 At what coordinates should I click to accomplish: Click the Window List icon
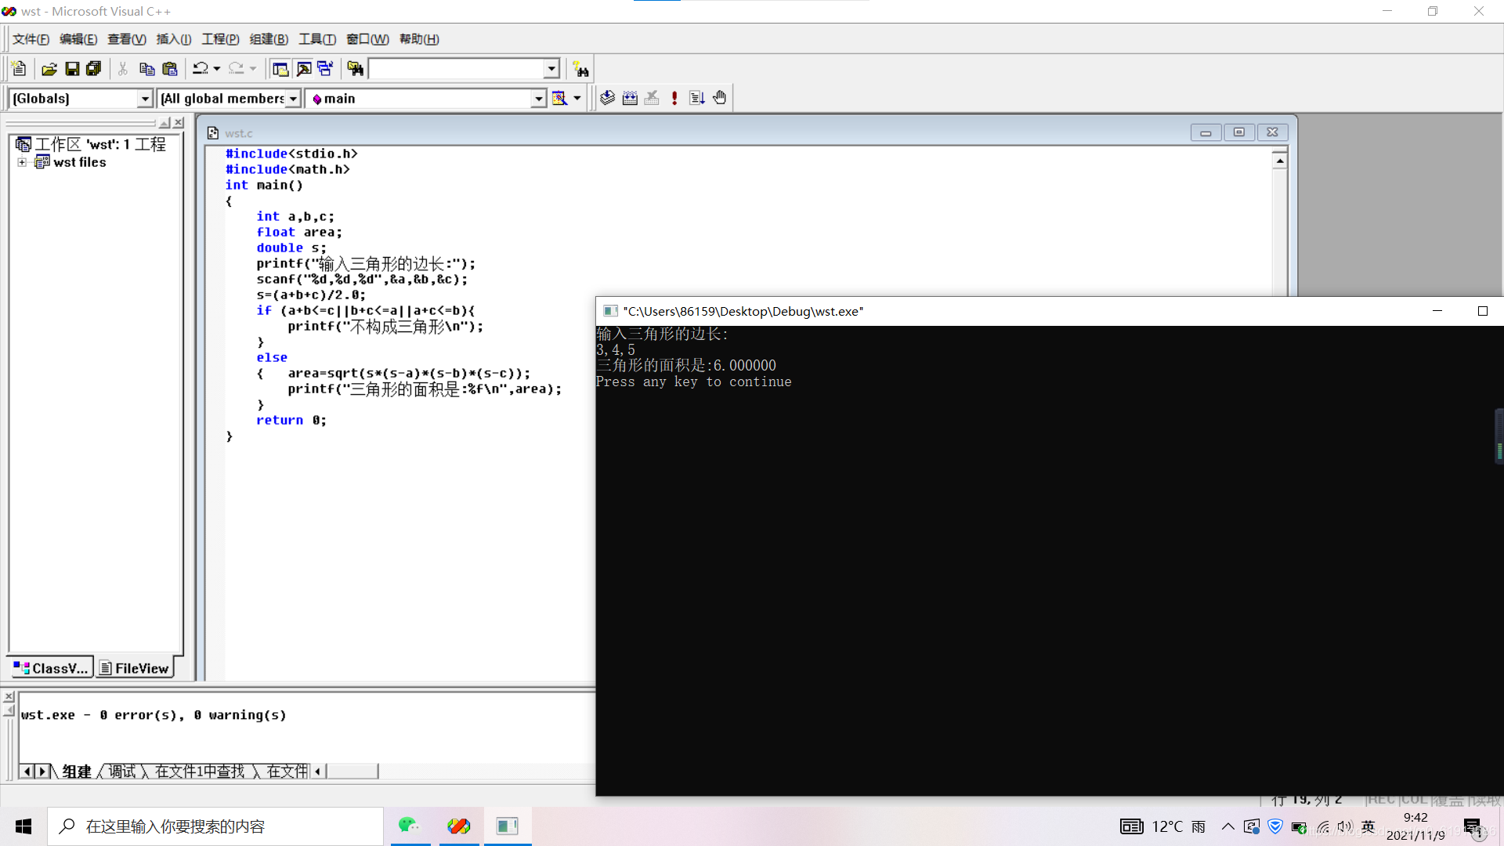point(325,69)
